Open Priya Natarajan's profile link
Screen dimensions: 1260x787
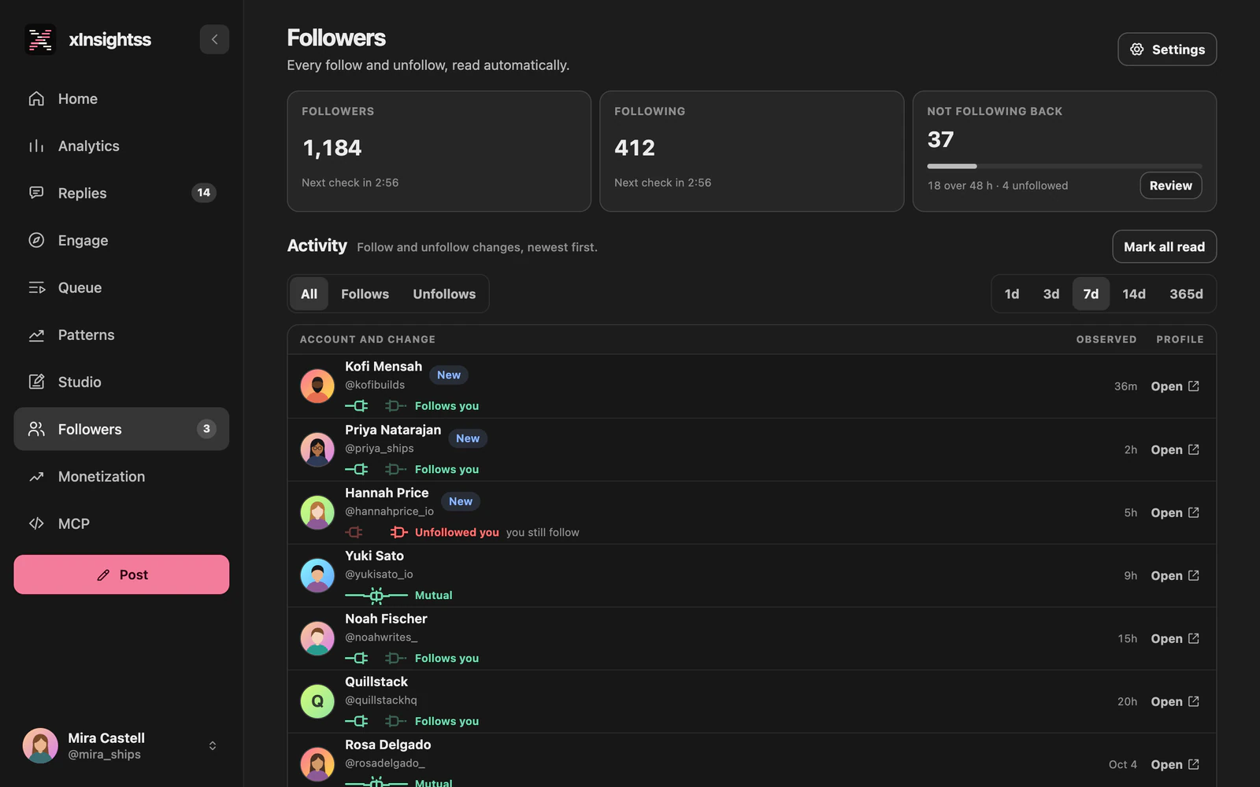pyautogui.click(x=1175, y=449)
